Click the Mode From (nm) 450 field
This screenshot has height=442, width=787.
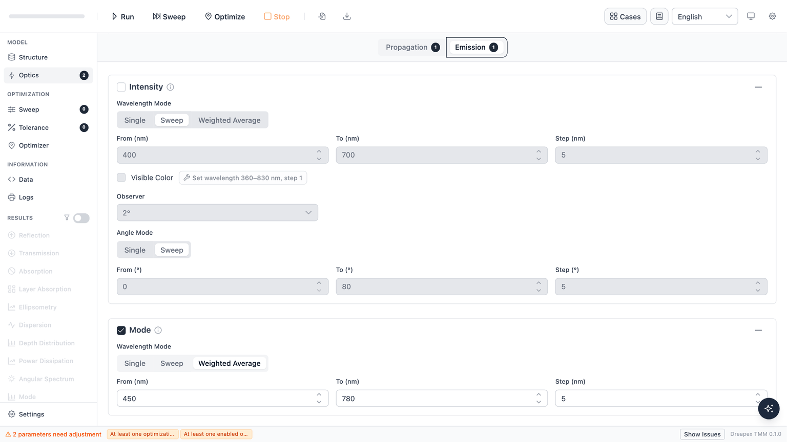tap(222, 399)
